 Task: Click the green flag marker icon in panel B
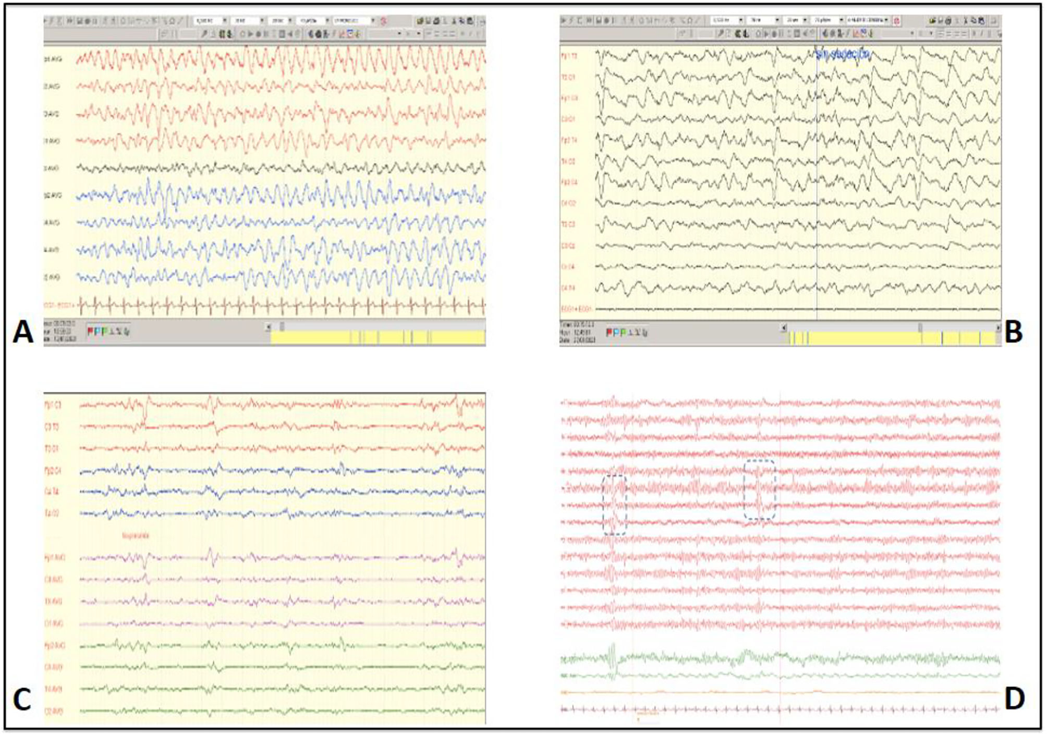pyautogui.click(x=623, y=332)
